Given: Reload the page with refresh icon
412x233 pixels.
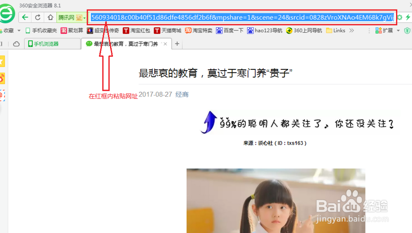Looking at the screenshot, I should pyautogui.click(x=37, y=18).
